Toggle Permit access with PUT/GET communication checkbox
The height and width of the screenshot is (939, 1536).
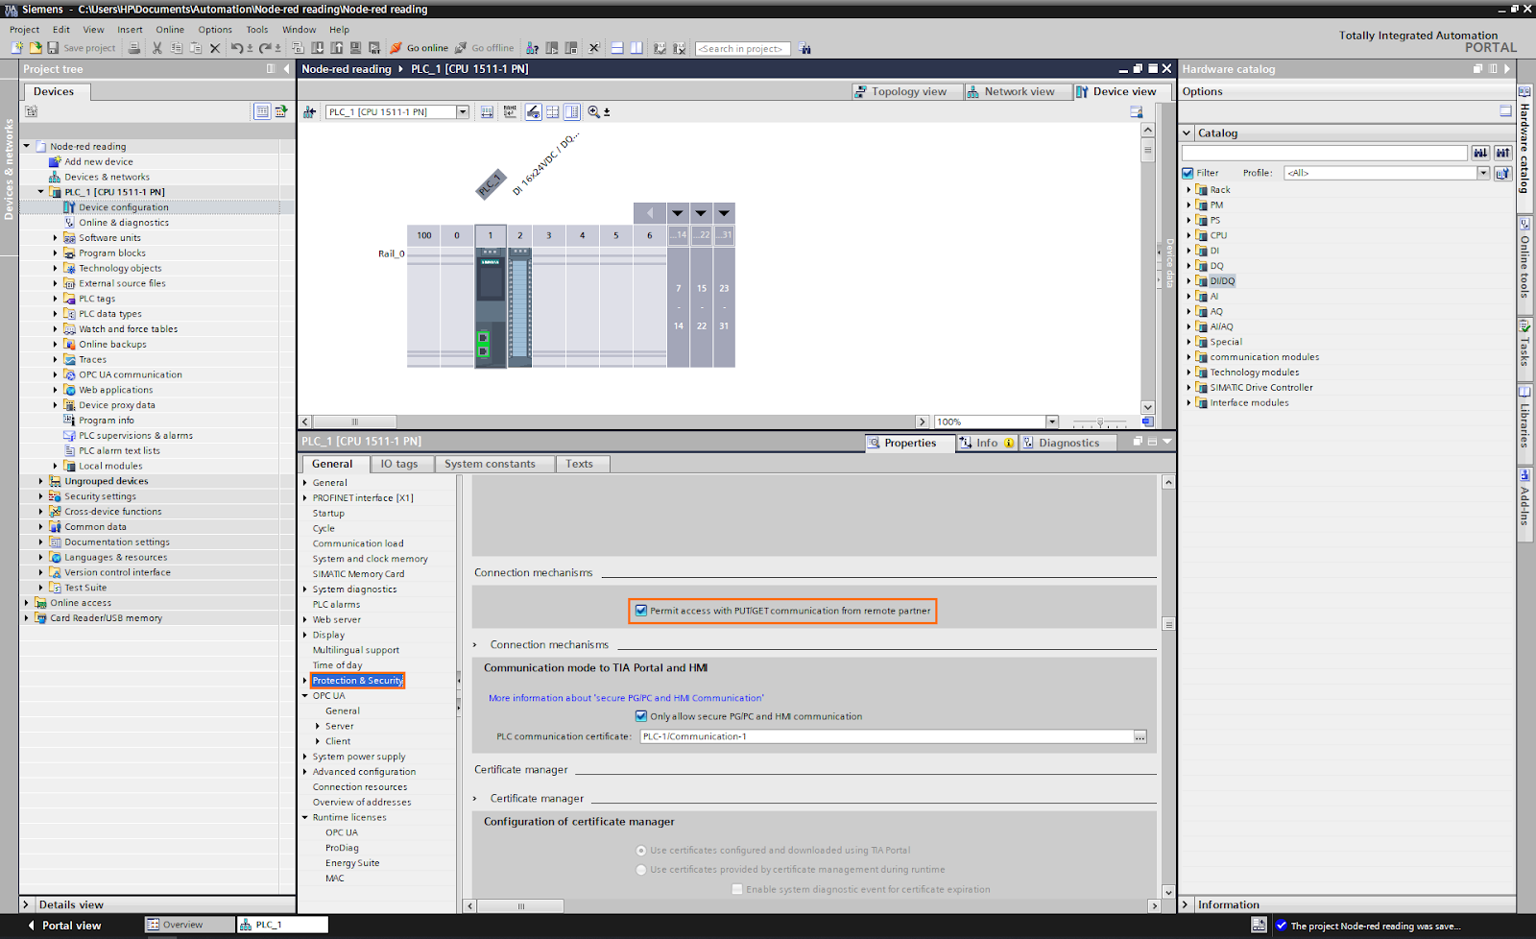pyautogui.click(x=641, y=611)
